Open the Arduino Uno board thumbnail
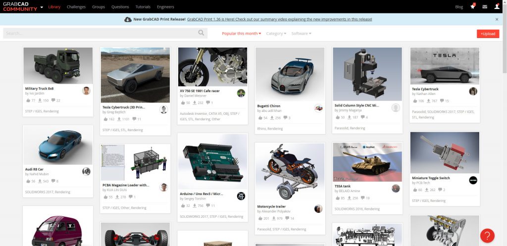Screen dimensions: 507x246 pos(213,161)
